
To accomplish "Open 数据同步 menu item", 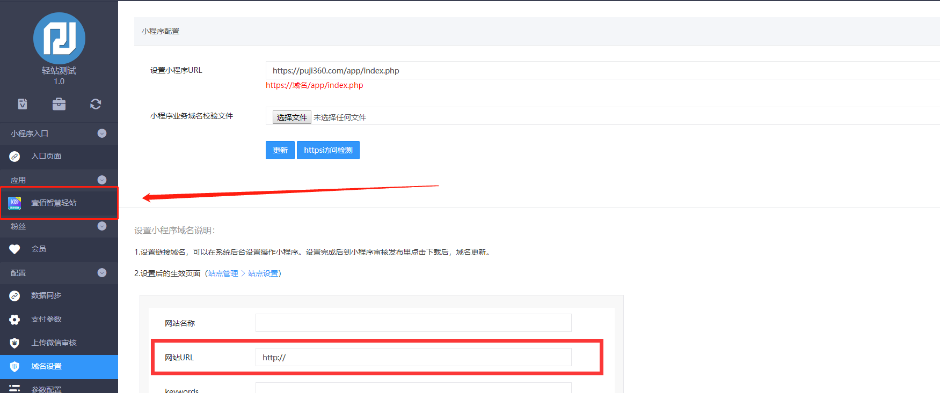I will click(x=59, y=296).
